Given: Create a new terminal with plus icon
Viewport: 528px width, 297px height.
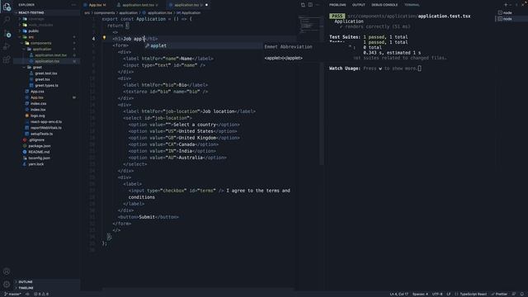Looking at the screenshot, I should [506, 5].
